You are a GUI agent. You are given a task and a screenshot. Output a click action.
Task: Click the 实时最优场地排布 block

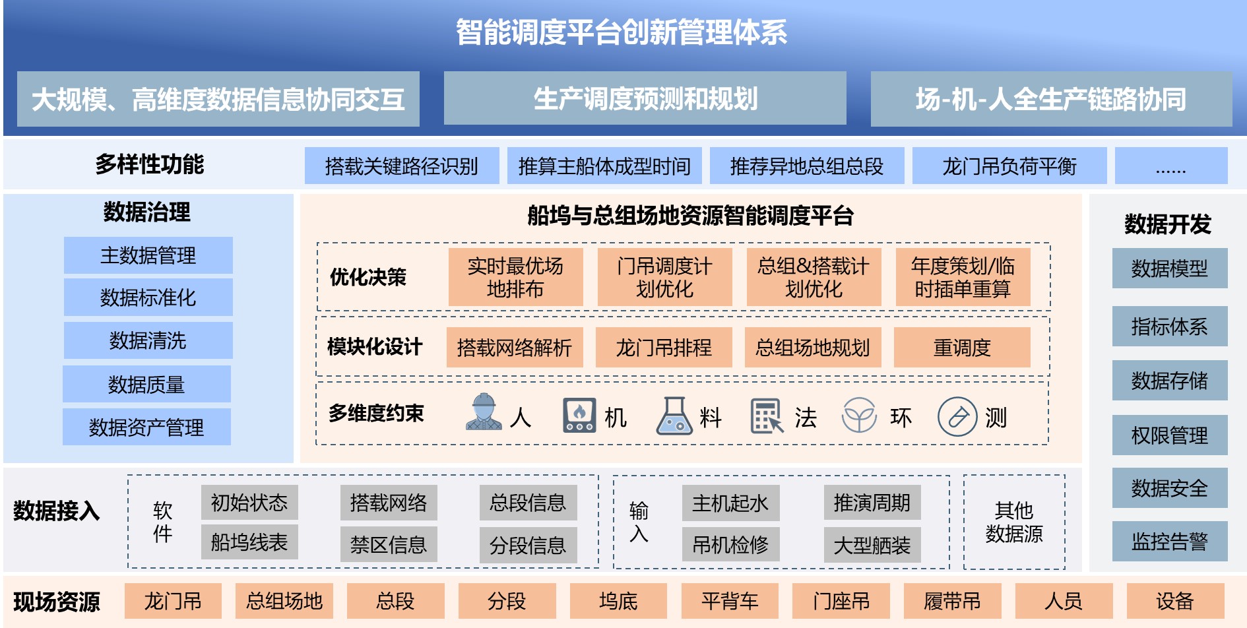[515, 277]
